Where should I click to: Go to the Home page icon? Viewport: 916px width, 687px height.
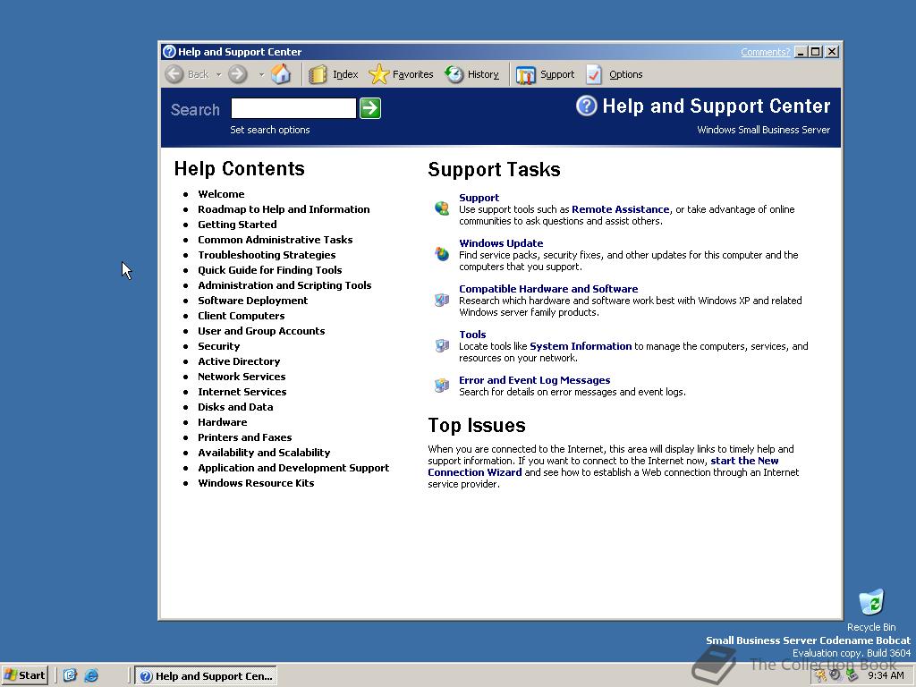pos(281,73)
